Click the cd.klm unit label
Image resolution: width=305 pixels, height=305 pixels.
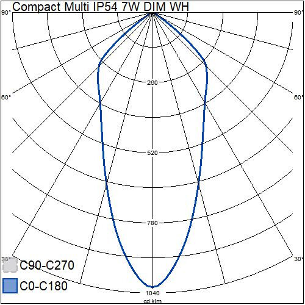152,301
